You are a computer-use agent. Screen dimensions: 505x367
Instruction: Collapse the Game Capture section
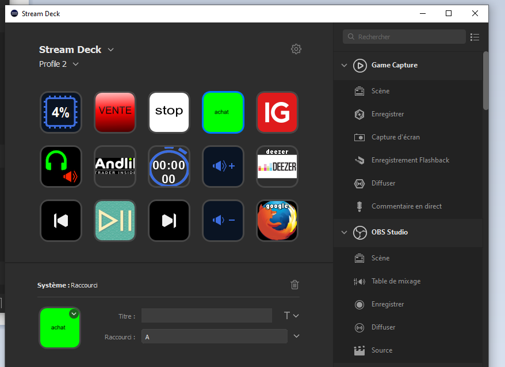pyautogui.click(x=345, y=65)
